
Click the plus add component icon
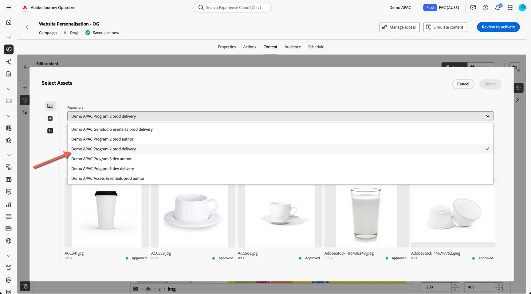pos(25,88)
